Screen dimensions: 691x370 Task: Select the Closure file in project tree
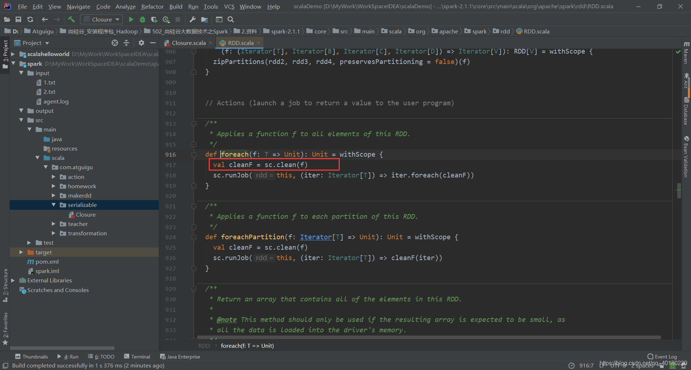coord(86,214)
